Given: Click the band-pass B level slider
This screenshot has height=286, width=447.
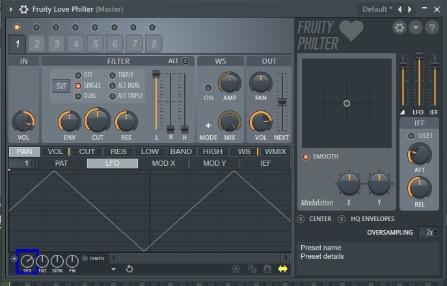Looking at the screenshot, I should pyautogui.click(x=170, y=101).
